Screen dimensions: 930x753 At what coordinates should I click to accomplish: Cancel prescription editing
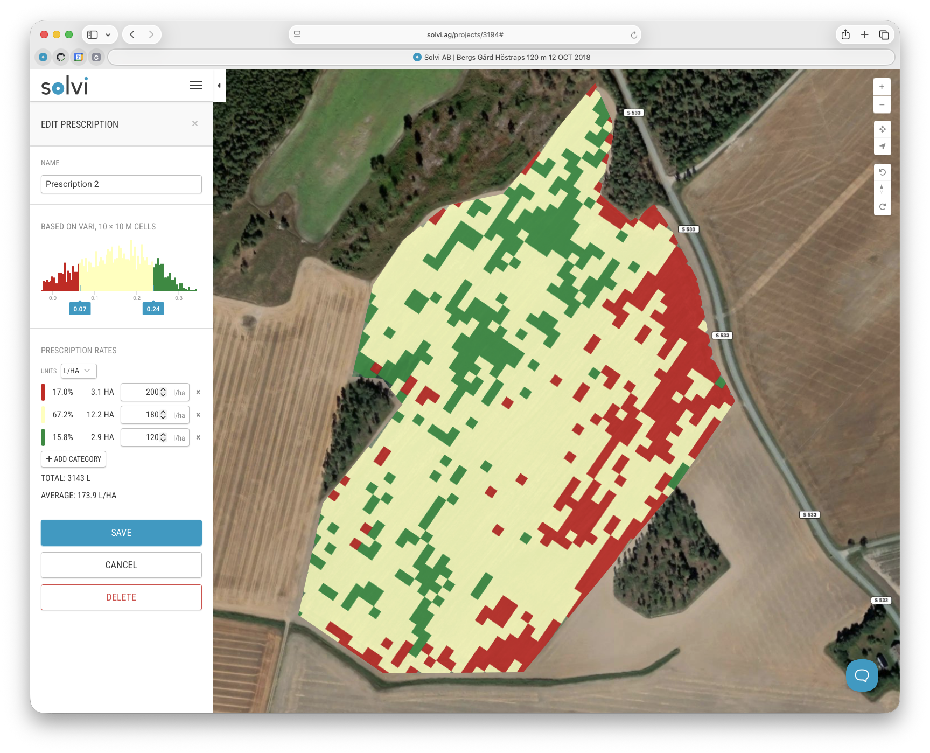[121, 565]
